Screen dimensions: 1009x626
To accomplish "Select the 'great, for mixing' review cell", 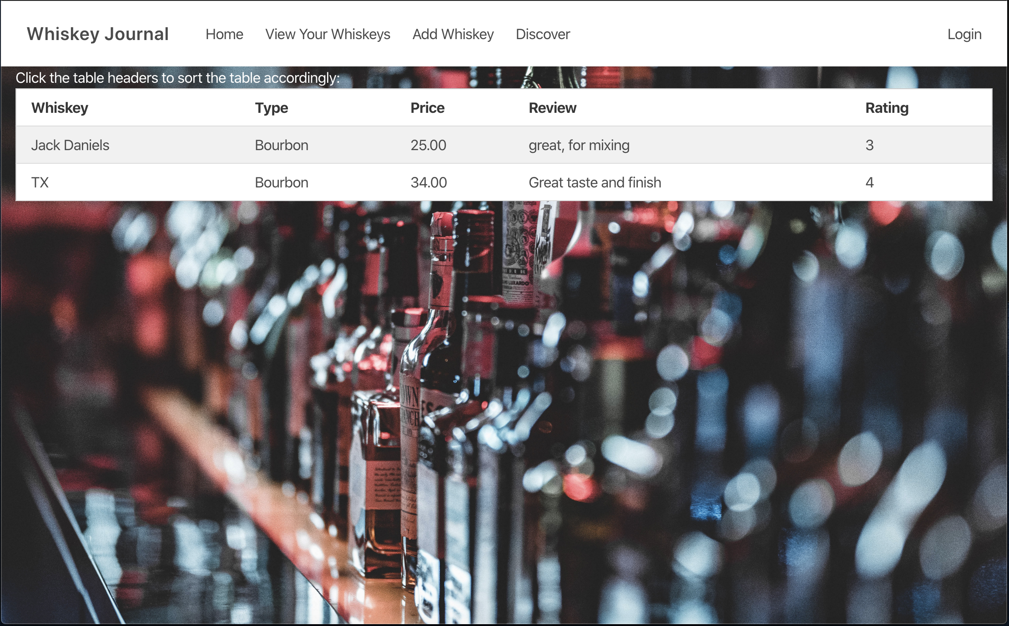I will pyautogui.click(x=579, y=145).
